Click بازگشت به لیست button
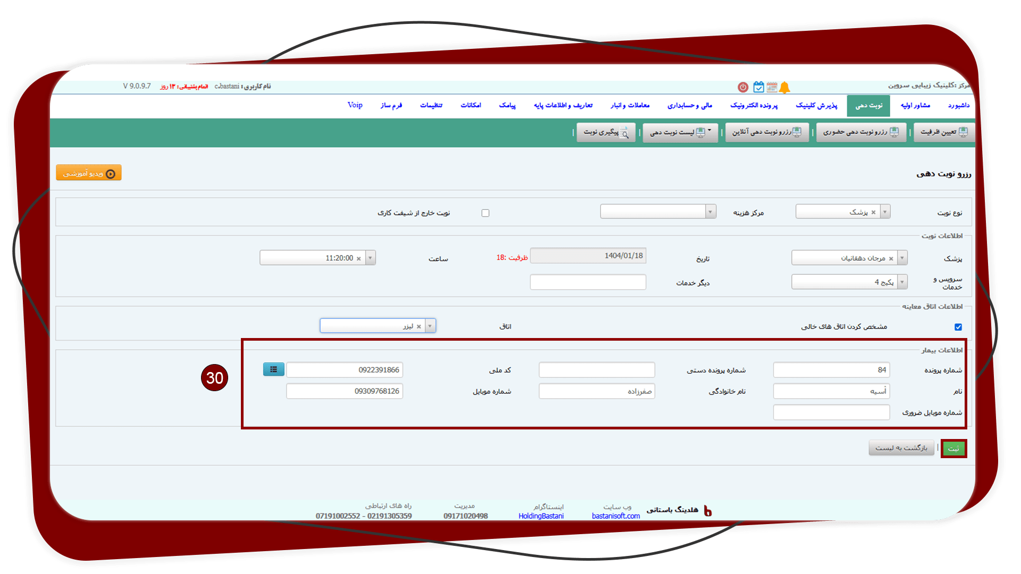 901,448
